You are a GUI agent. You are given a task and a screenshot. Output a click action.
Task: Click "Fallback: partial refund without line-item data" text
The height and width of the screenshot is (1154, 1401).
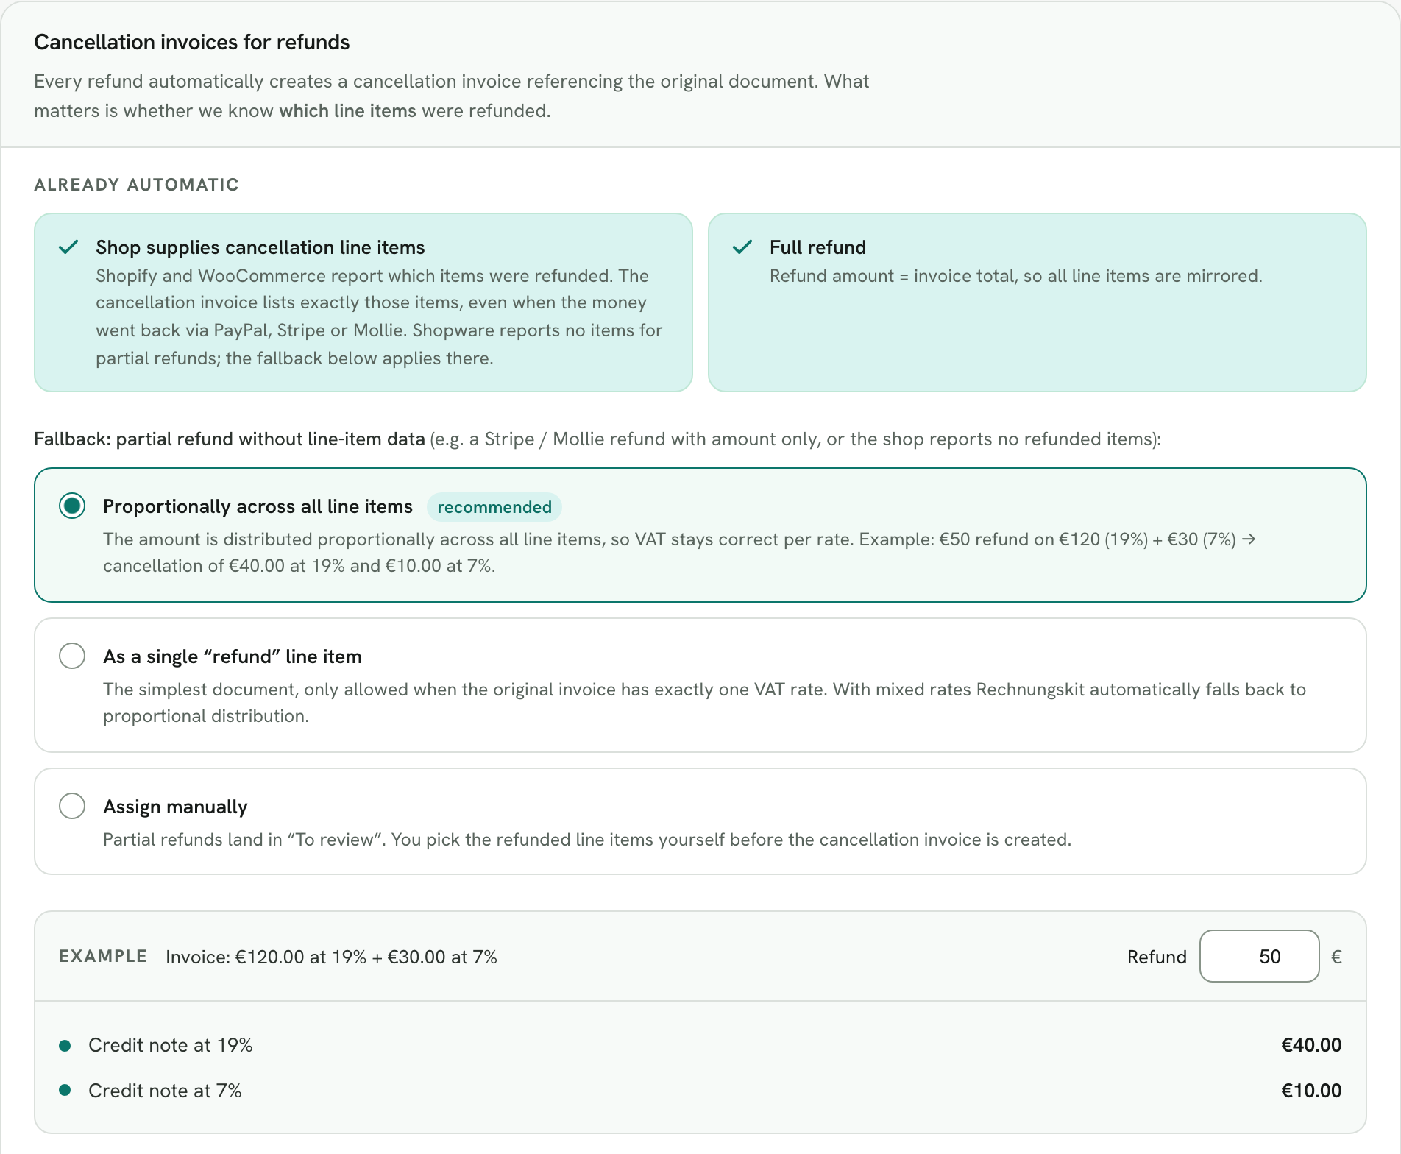pyautogui.click(x=230, y=439)
